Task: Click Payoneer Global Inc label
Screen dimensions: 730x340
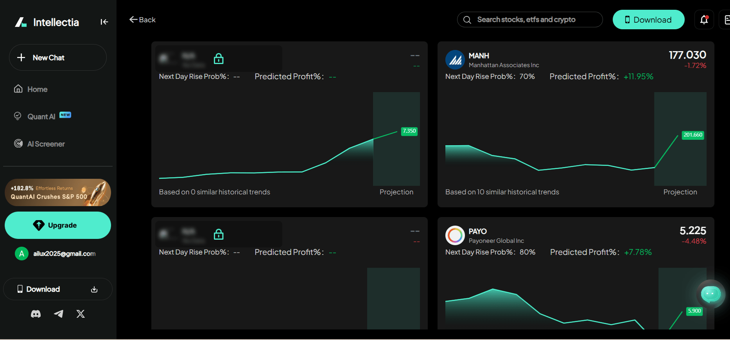Action: tap(497, 241)
